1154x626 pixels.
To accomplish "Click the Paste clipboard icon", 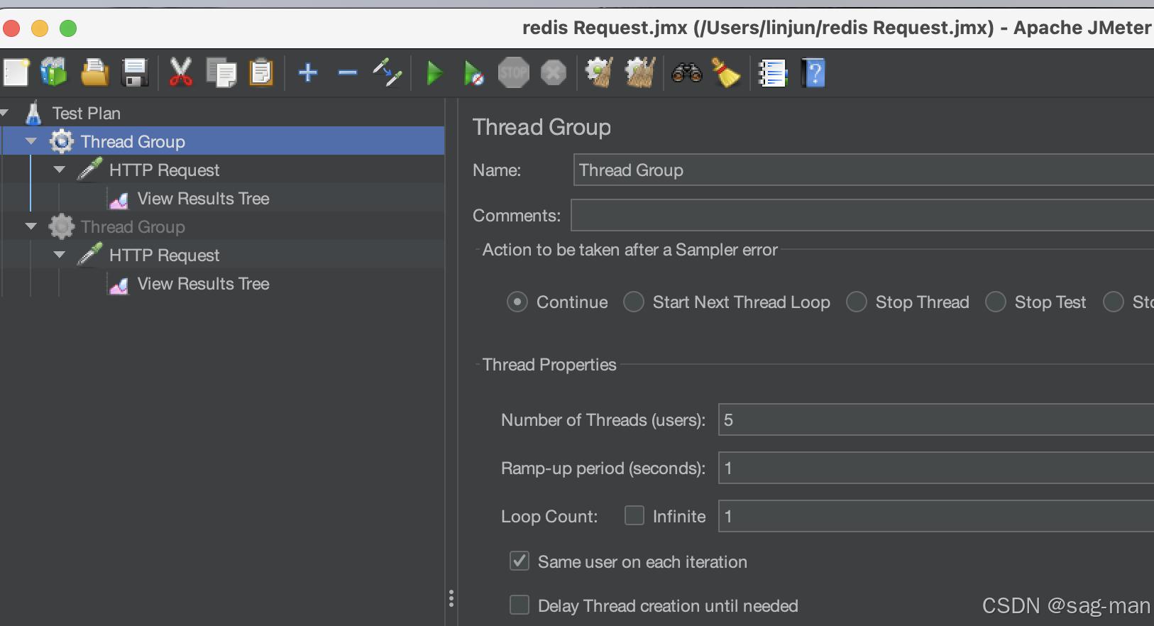I will tap(261, 72).
